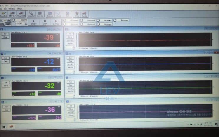The width and height of the screenshot is (219, 137).
Task: Click the CSV Cnv converter icon
Action: coord(12,14)
